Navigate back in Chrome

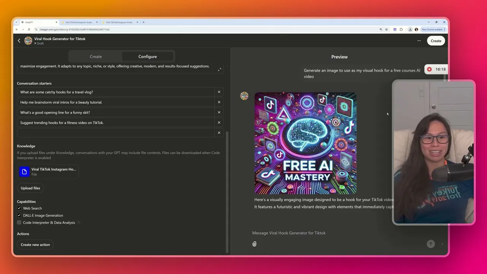tap(17, 29)
